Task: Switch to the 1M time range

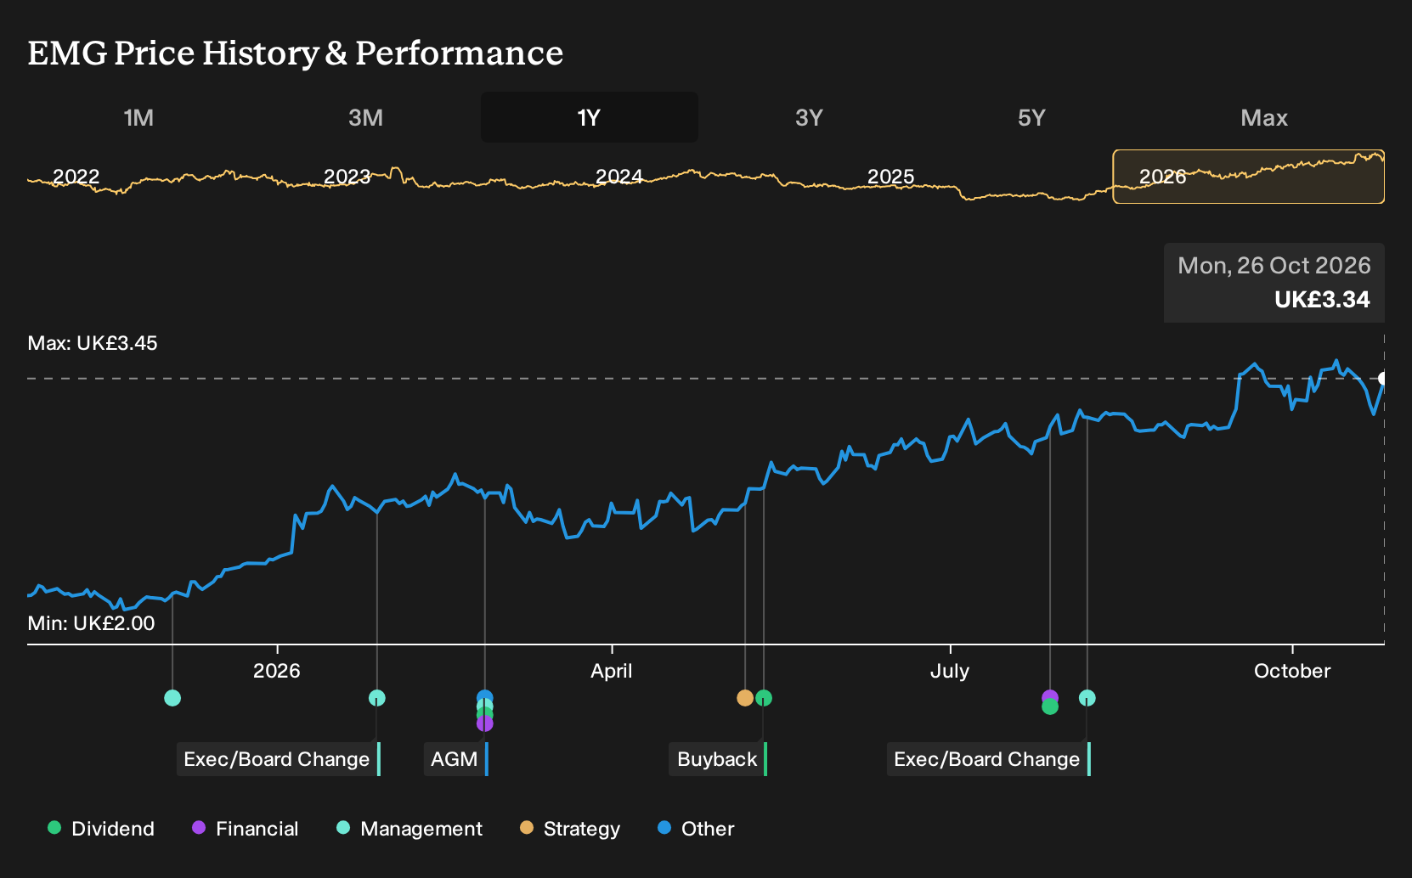Action: [138, 117]
